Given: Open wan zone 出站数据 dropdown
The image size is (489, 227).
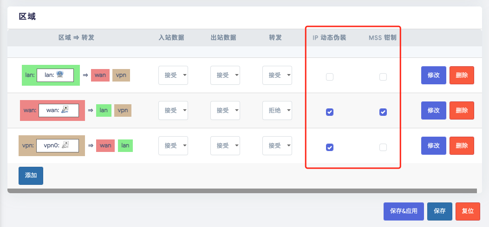Looking at the screenshot, I should coord(225,110).
